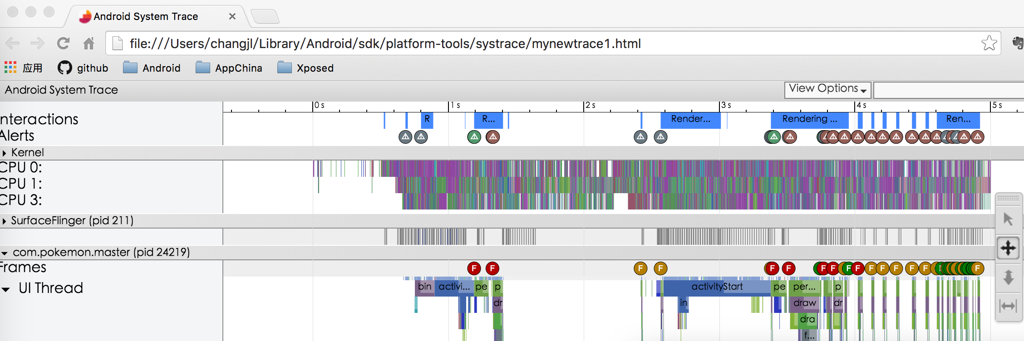Select the pointer selection mouse tool

1008,219
